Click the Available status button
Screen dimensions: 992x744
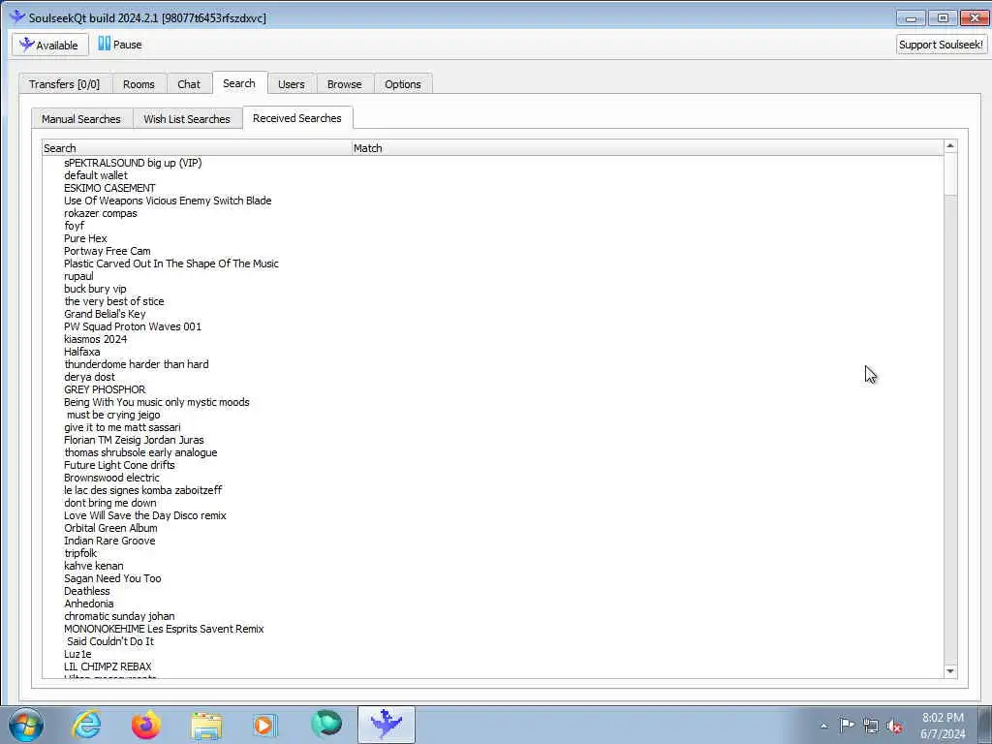coord(50,45)
